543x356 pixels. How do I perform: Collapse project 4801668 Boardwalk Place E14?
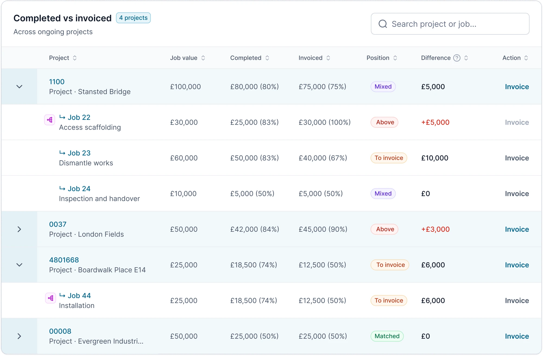tap(19, 265)
